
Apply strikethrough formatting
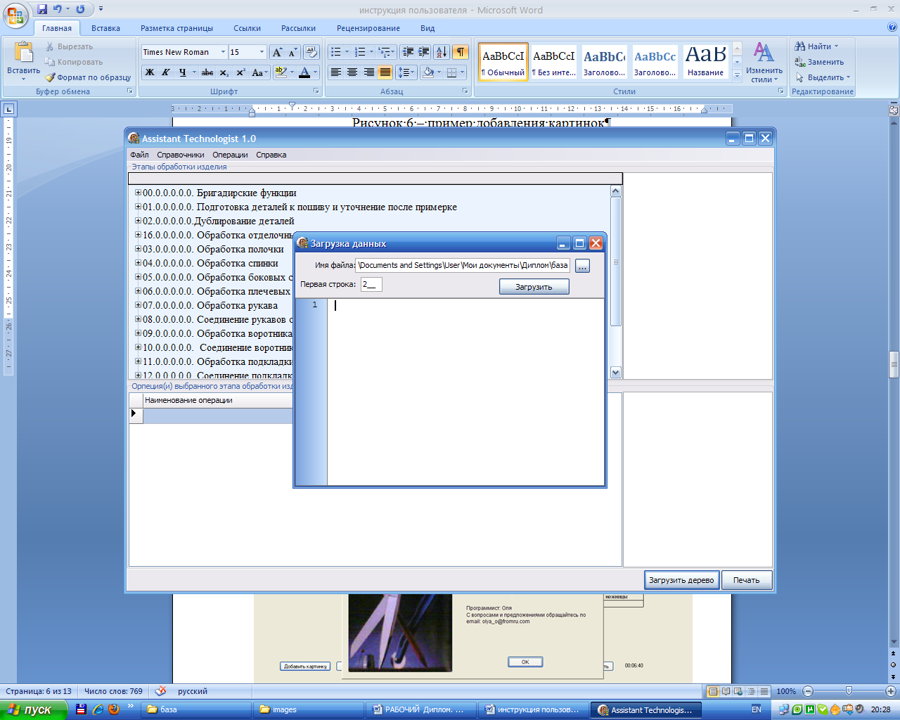207,72
